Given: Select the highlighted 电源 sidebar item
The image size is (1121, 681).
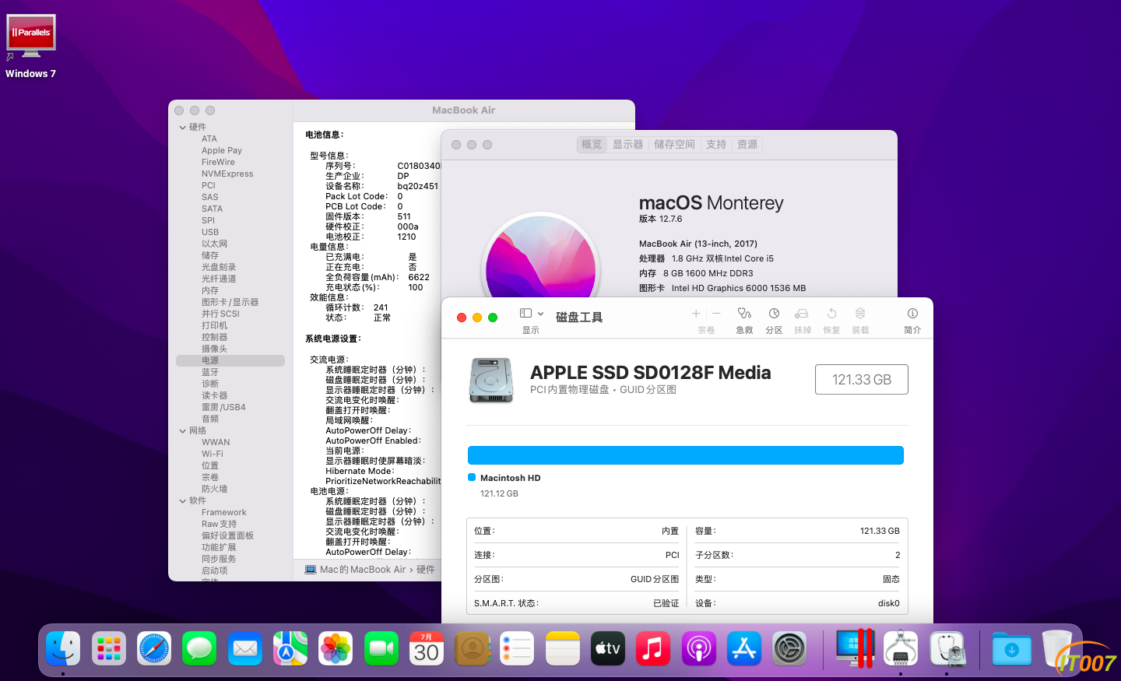Looking at the screenshot, I should (x=230, y=360).
